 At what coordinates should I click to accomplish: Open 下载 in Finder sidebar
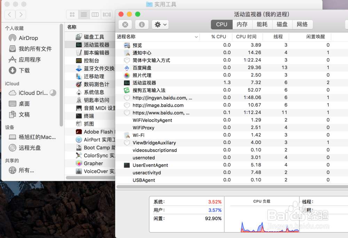19,70
